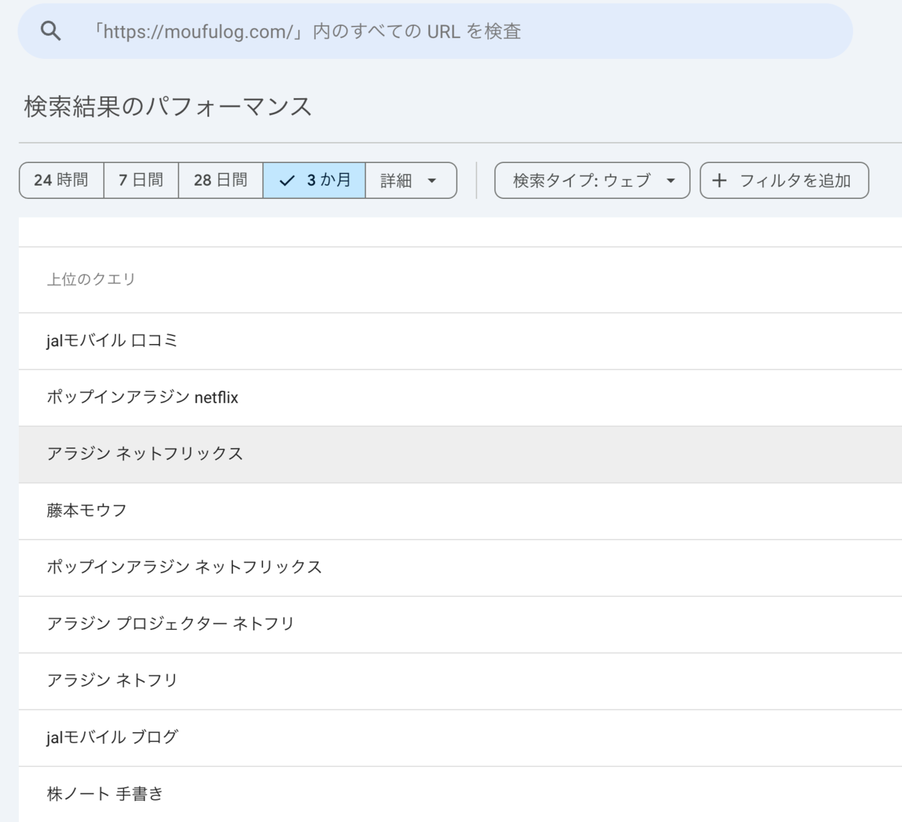
Task: Select the 24時間 date range
Action: pyautogui.click(x=61, y=180)
